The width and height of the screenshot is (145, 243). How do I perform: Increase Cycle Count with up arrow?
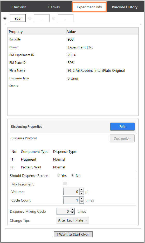(x=82, y=198)
